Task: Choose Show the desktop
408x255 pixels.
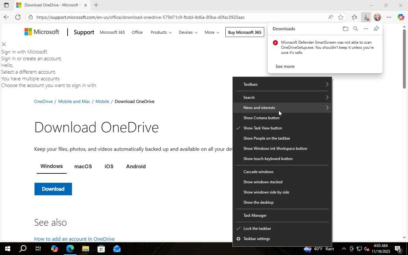Action: [282, 202]
